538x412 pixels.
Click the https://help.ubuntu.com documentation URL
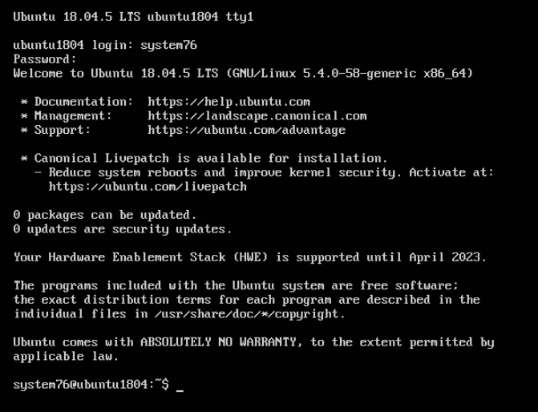(x=229, y=102)
